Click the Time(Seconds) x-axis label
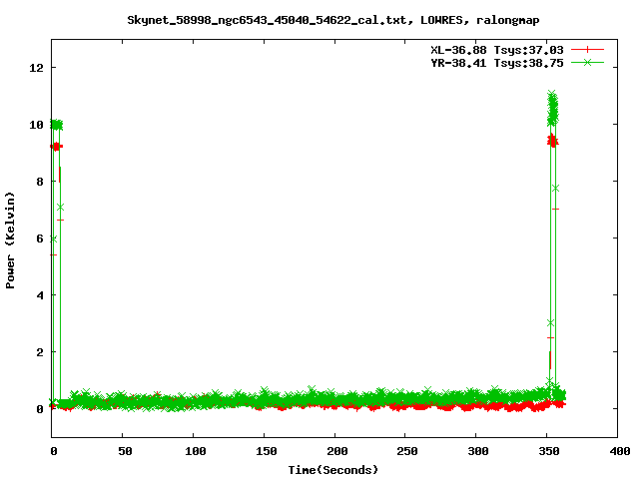 coord(332,470)
